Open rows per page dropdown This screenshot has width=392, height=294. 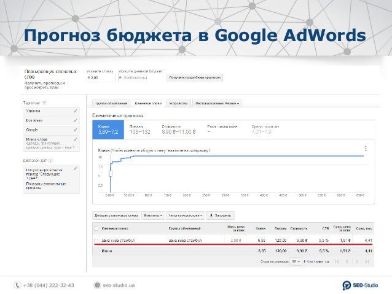coord(296,261)
